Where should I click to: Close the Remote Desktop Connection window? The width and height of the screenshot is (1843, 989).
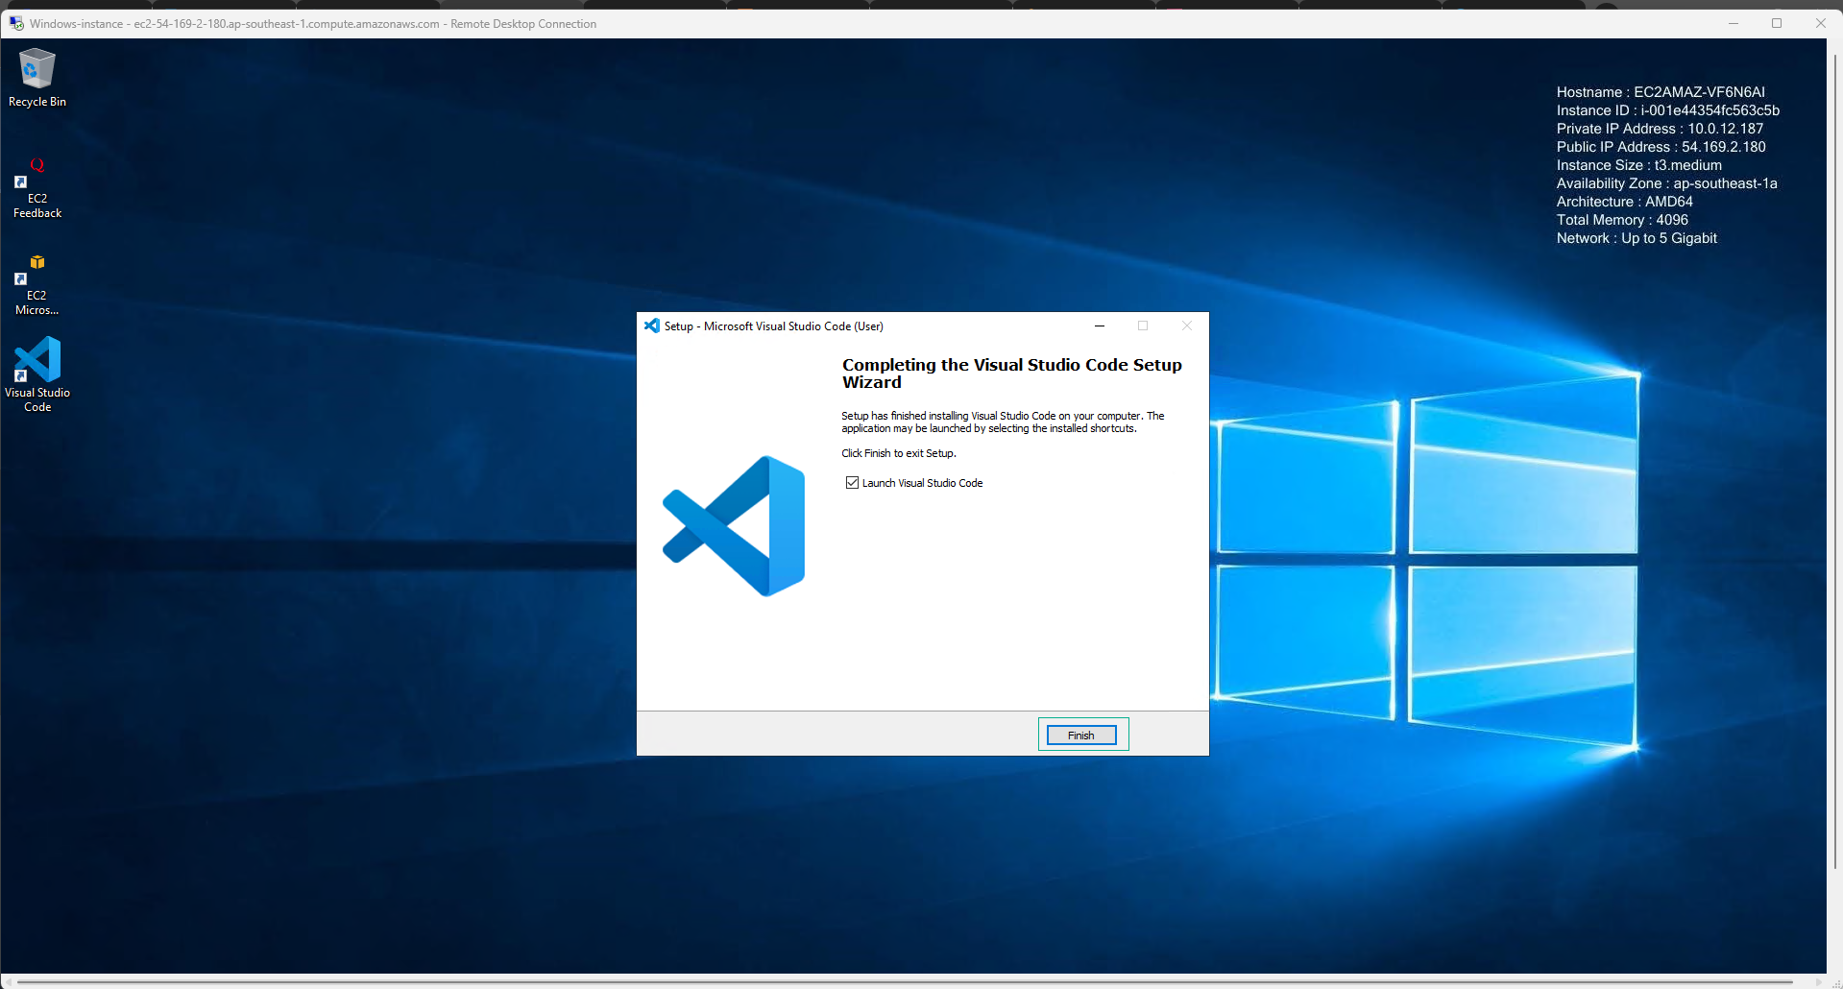(x=1820, y=23)
